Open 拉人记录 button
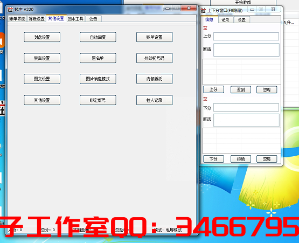Viewport: 299px width, 243px height. tap(154, 100)
